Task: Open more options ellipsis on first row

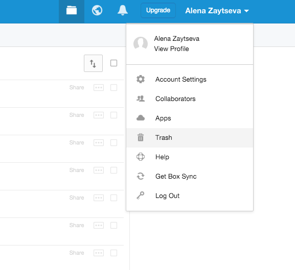Action: pyautogui.click(x=99, y=87)
